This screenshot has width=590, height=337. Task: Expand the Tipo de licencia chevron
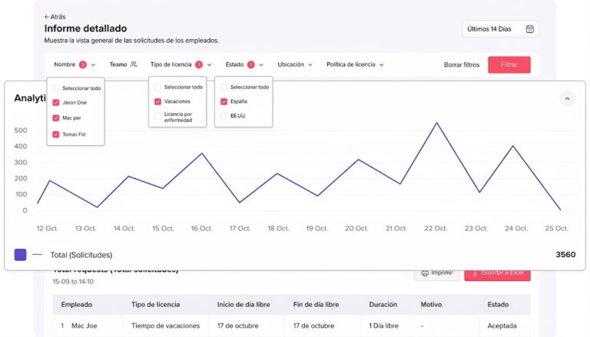point(209,64)
